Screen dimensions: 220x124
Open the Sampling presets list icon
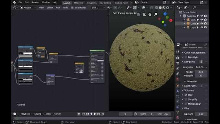point(201,62)
